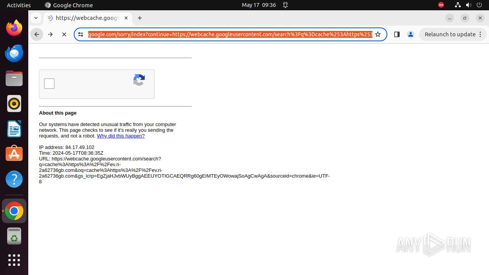Image resolution: width=489 pixels, height=275 pixels.
Task: Open a new tab with plus button
Action: (x=140, y=18)
